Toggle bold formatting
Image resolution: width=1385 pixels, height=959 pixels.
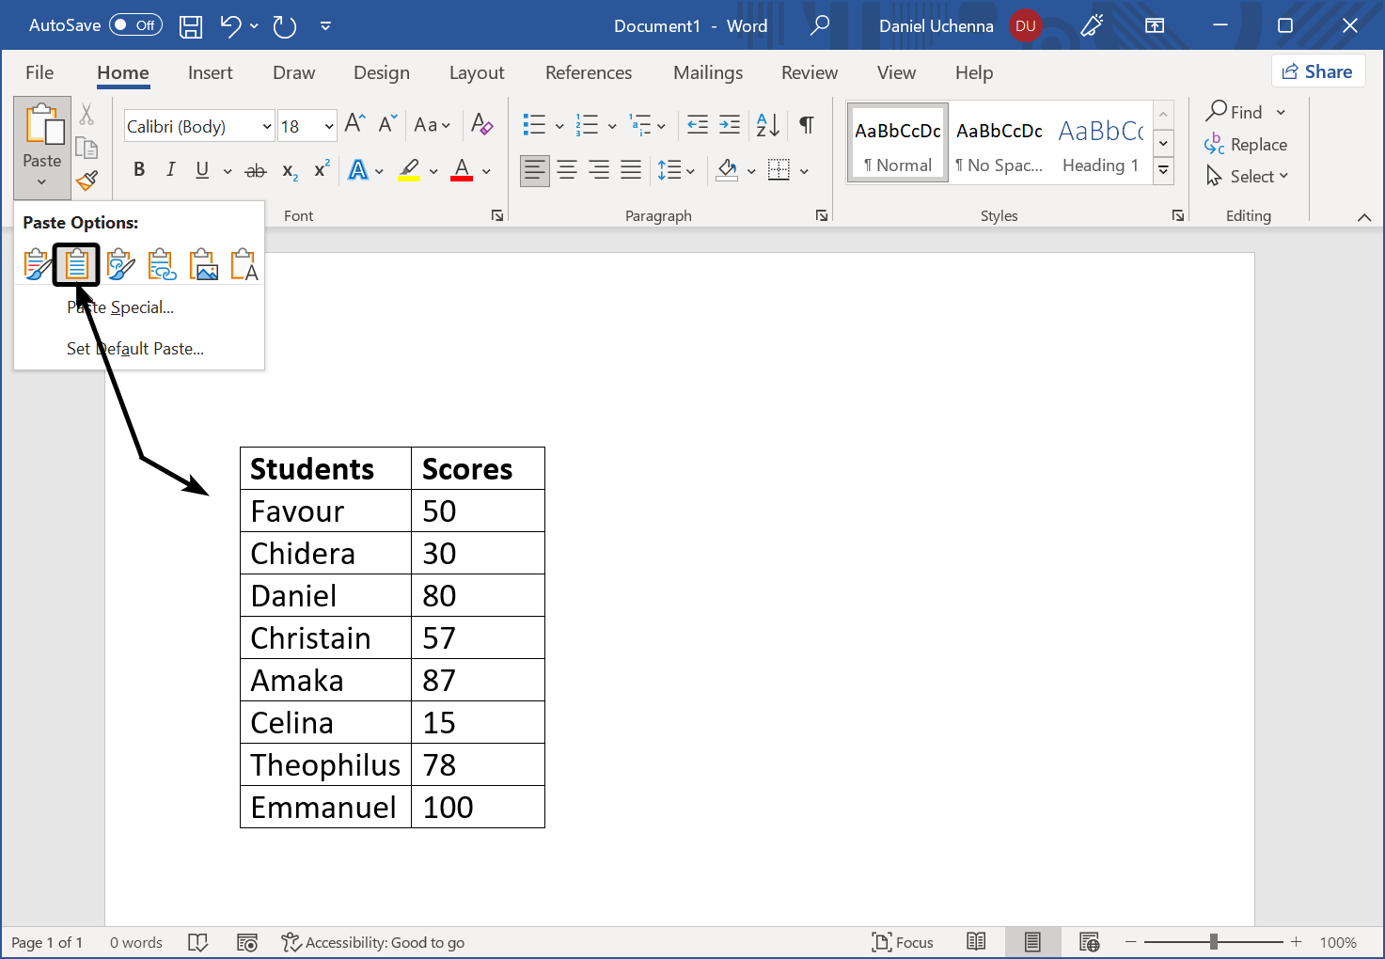click(x=138, y=169)
